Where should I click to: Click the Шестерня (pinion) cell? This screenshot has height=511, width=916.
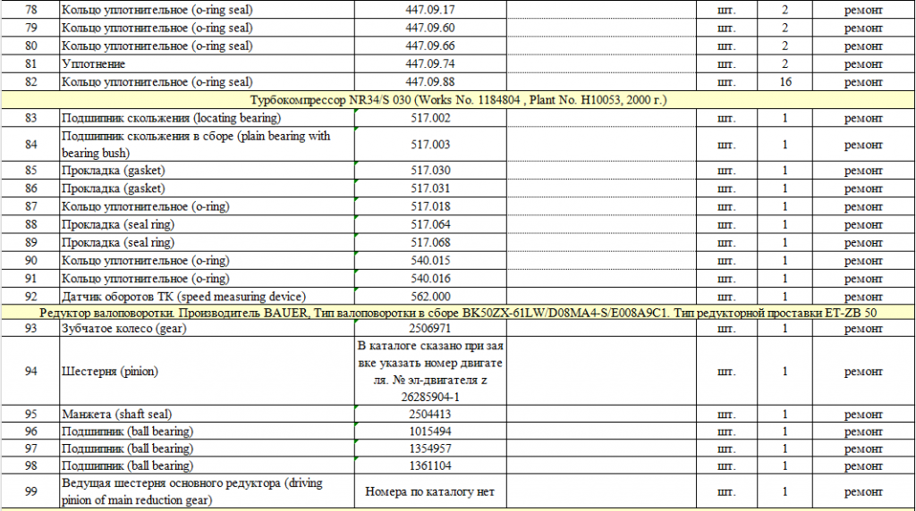tap(206, 372)
